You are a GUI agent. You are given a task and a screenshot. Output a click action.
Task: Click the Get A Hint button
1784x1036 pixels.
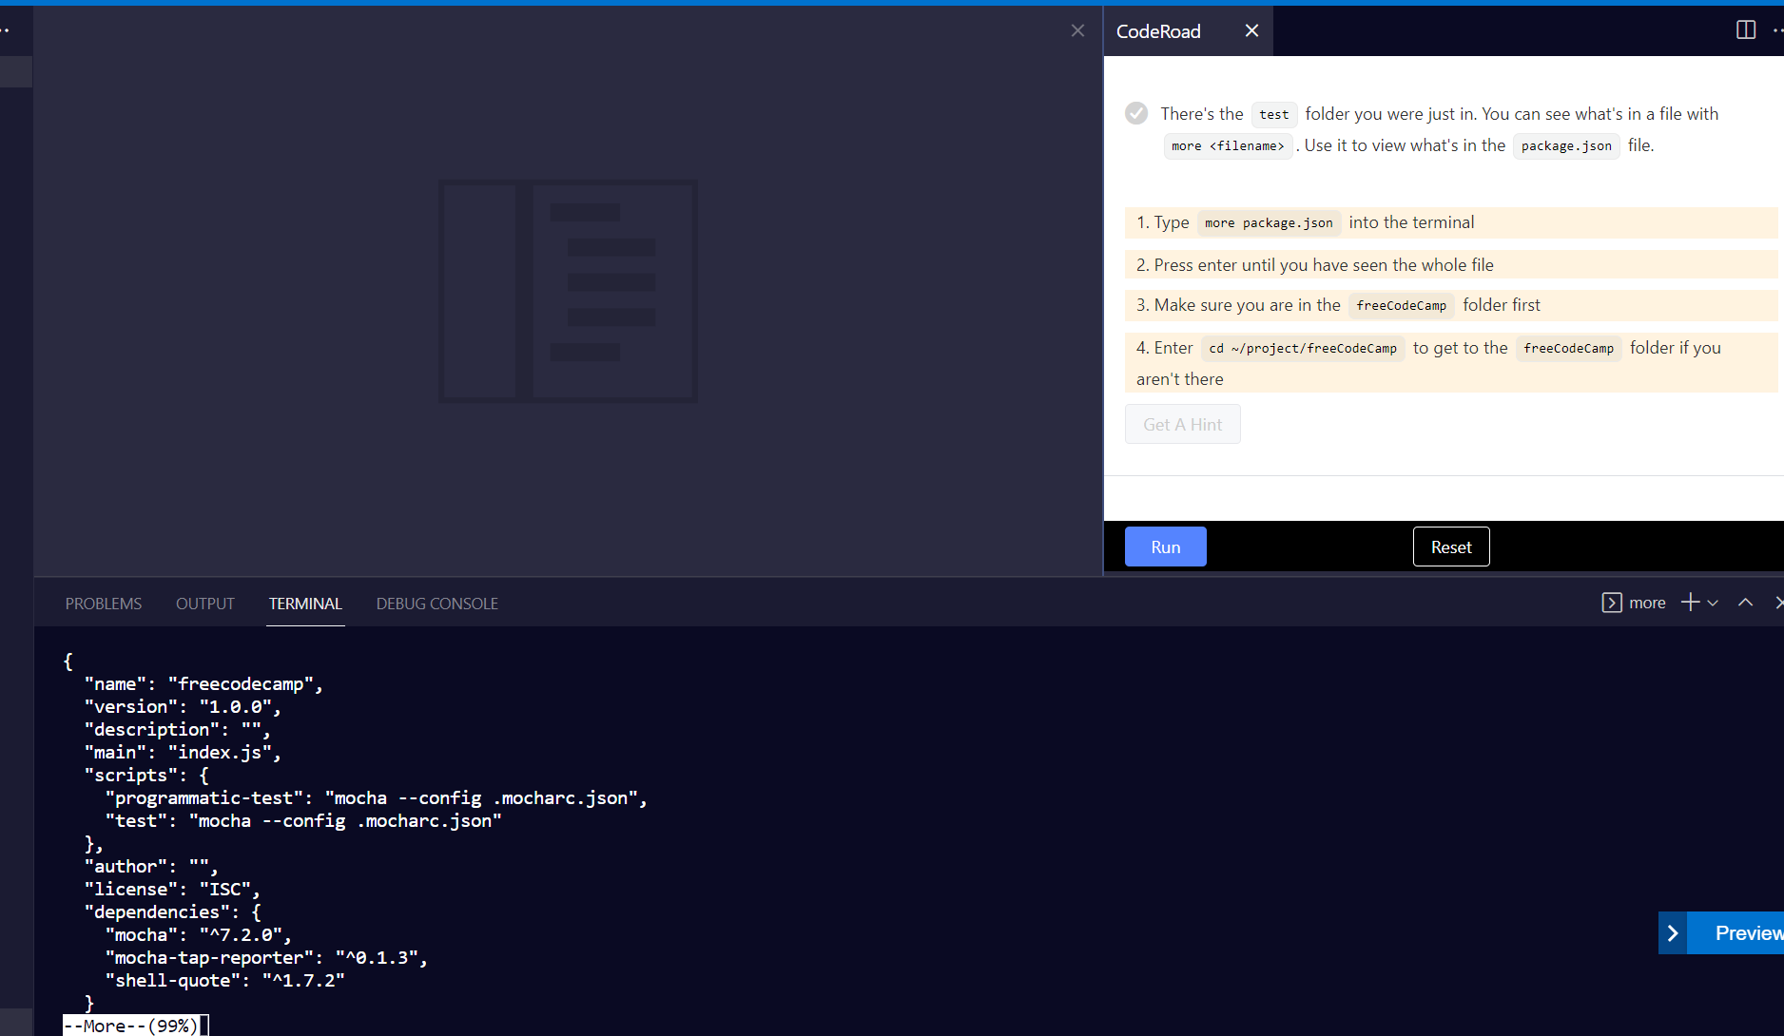tap(1183, 424)
